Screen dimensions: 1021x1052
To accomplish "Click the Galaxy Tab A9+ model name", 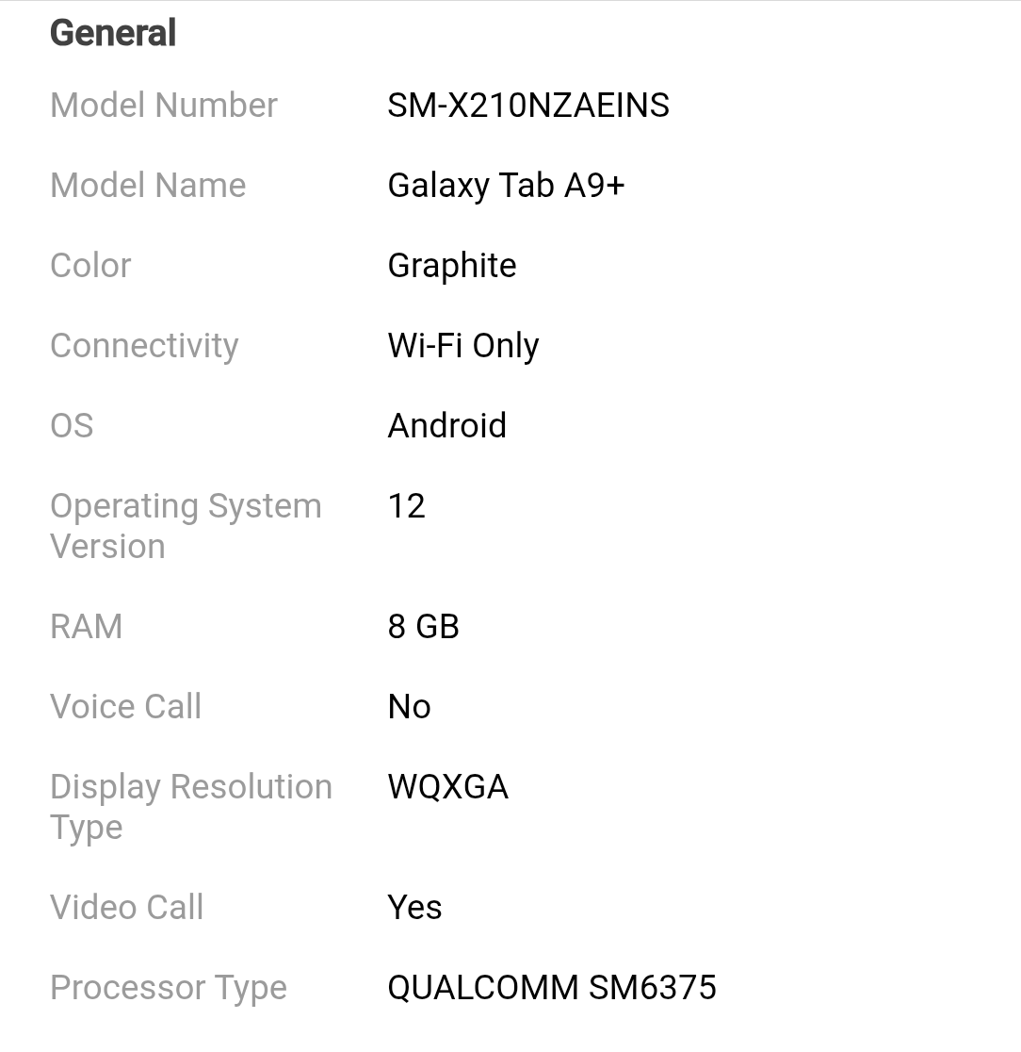I will pos(506,186).
